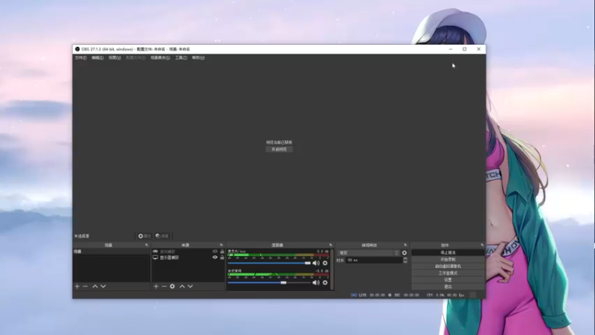595x335 pixels.
Task: Click the 滤镜 filters button on the source toolbar
Action: (x=162, y=236)
